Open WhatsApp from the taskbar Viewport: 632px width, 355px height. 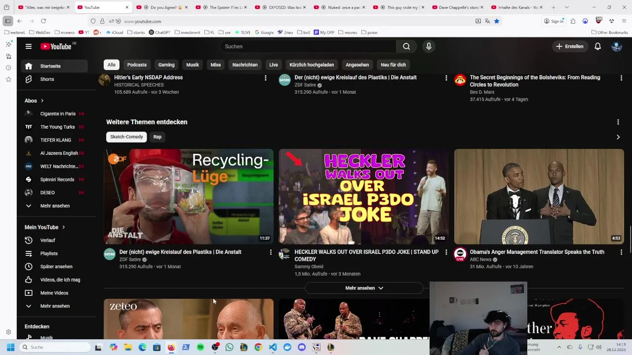229,347
